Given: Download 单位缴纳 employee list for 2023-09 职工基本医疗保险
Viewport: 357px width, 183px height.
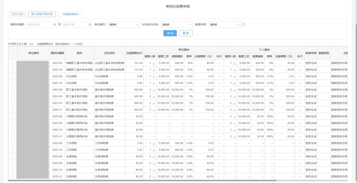Looking at the screenshot, I should pos(154,96).
